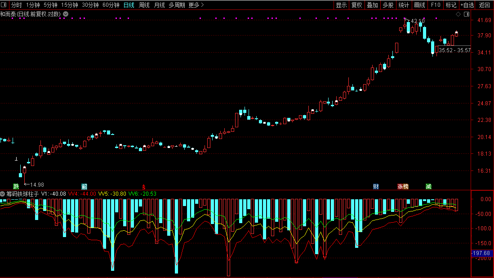Click the 标记 mark button

451,5
